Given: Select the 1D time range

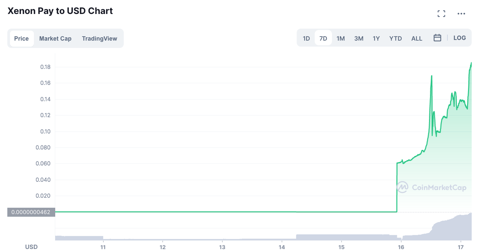Looking at the screenshot, I should [x=306, y=38].
